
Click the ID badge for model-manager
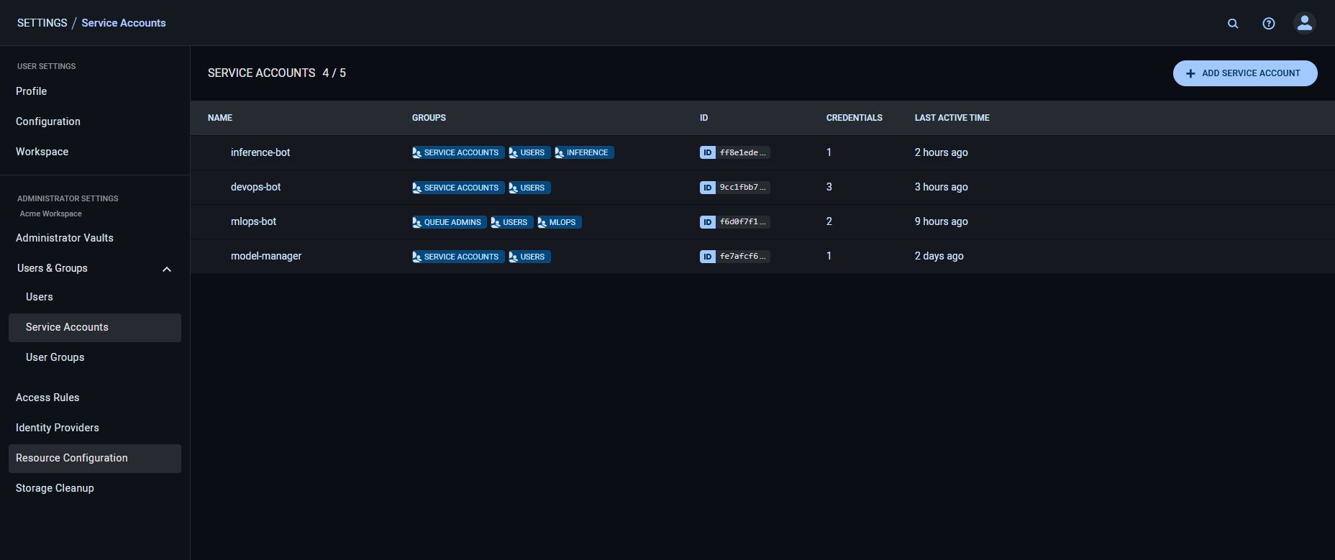708,257
